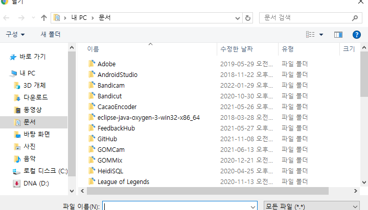Select the GOMCam folder icon
This screenshot has width=368, height=210.
[92, 149]
